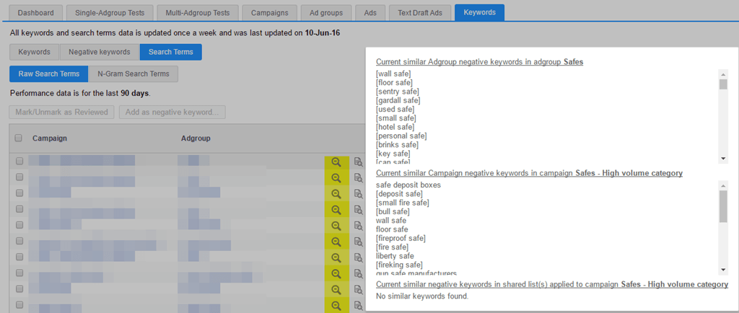Toggle the select-all checkbox in table header

click(19, 138)
